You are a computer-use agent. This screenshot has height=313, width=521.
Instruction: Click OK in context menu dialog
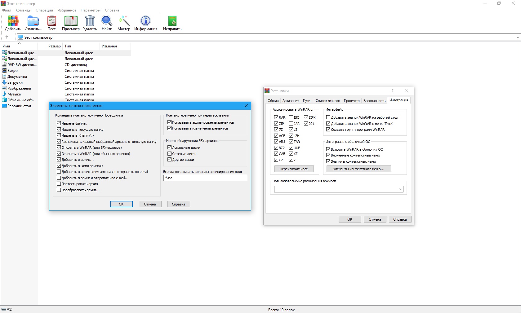pos(121,204)
